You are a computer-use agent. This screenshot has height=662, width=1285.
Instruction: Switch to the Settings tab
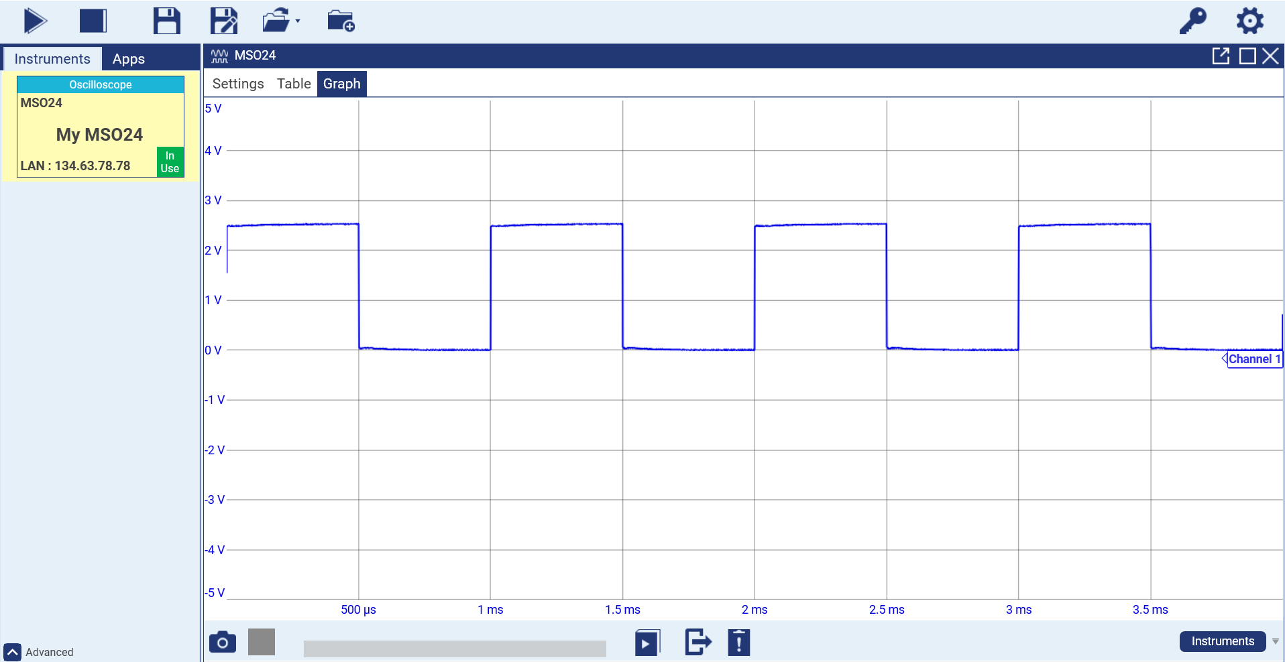237,83
